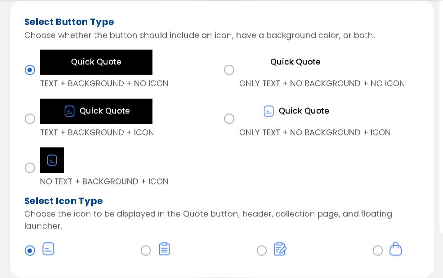Select Only Text + No Background + No Icon radio

229,70
